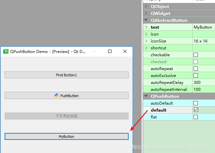Enable the flat property checkbox
Screen dimensions: 215x153
point(196,117)
